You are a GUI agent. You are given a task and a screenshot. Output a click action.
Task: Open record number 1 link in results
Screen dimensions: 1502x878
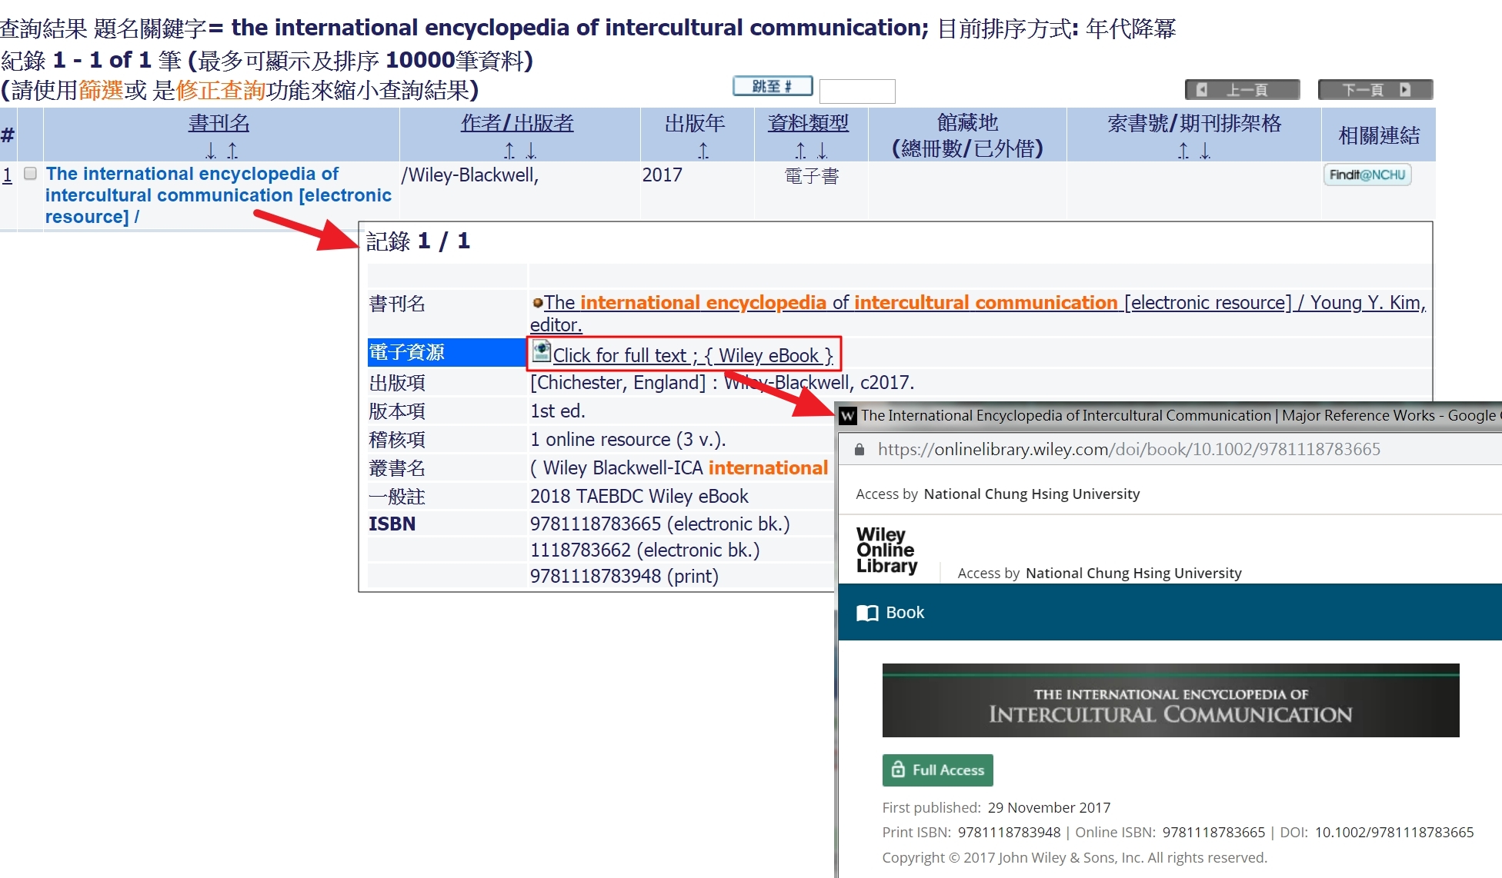7,175
